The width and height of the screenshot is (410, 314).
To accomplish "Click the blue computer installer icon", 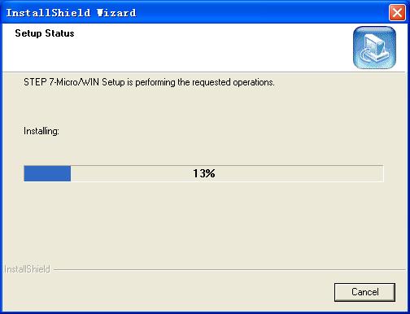I will [374, 47].
